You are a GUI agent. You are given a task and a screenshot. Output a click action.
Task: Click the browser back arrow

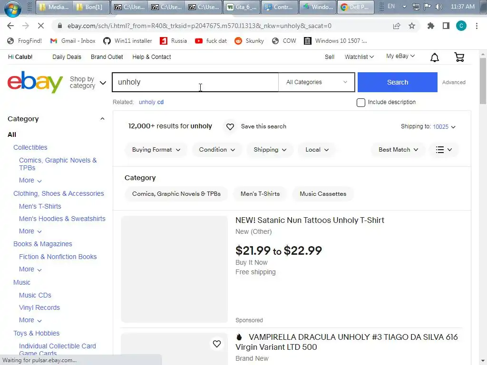coord(10,26)
